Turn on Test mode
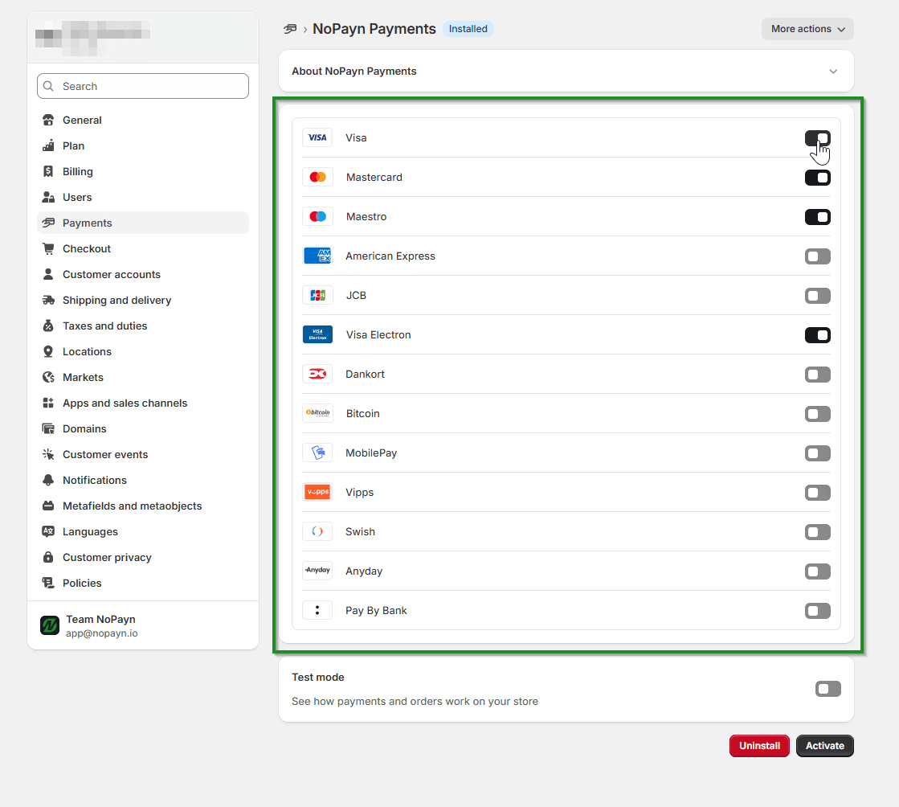 click(x=827, y=688)
